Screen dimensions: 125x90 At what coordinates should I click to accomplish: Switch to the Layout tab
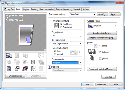[26, 9]
